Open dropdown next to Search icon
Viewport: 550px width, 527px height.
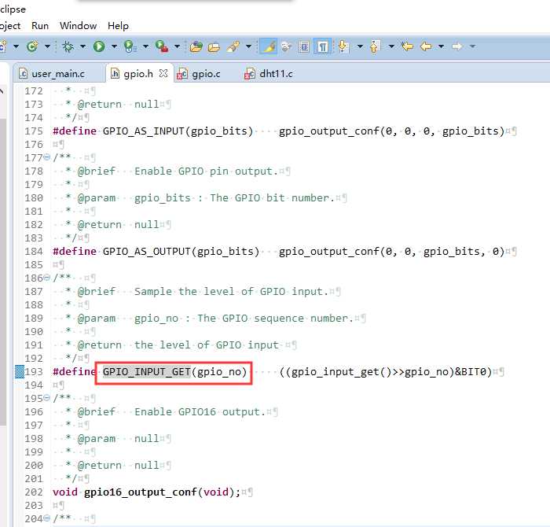click(x=249, y=46)
